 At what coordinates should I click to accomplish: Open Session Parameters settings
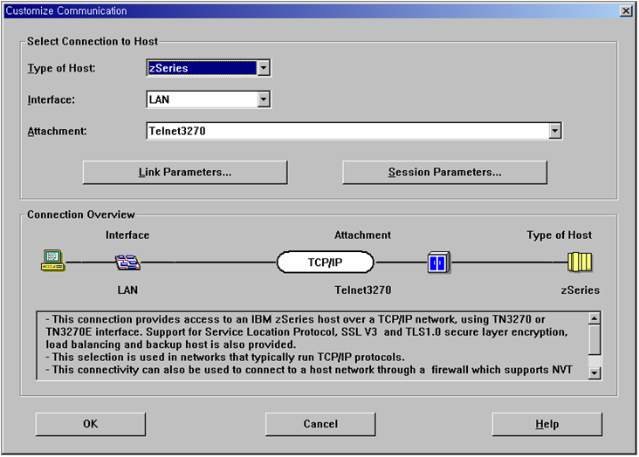[x=444, y=173]
